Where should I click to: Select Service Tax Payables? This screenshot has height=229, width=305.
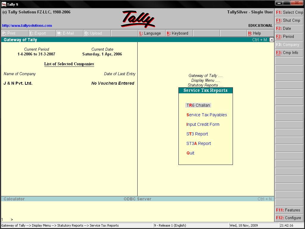pos(207,115)
